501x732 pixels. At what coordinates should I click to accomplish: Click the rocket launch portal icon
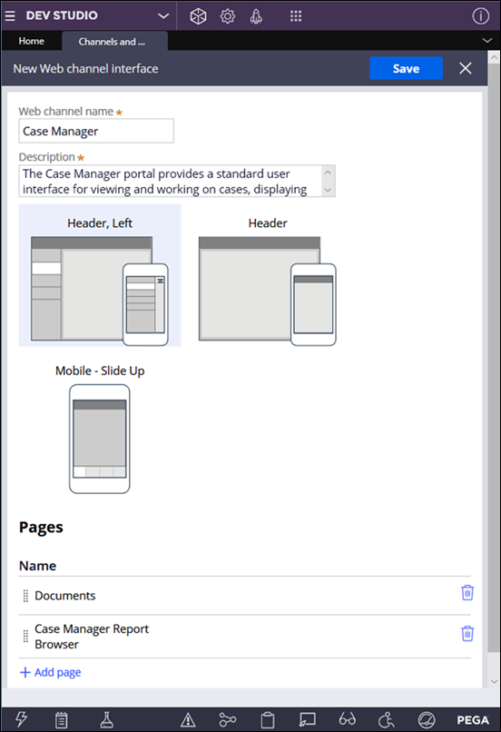tap(256, 16)
